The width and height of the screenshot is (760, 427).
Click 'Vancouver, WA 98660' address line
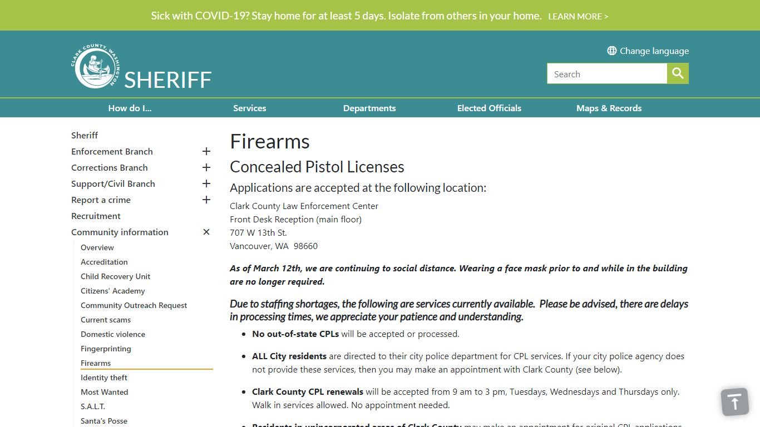point(274,246)
